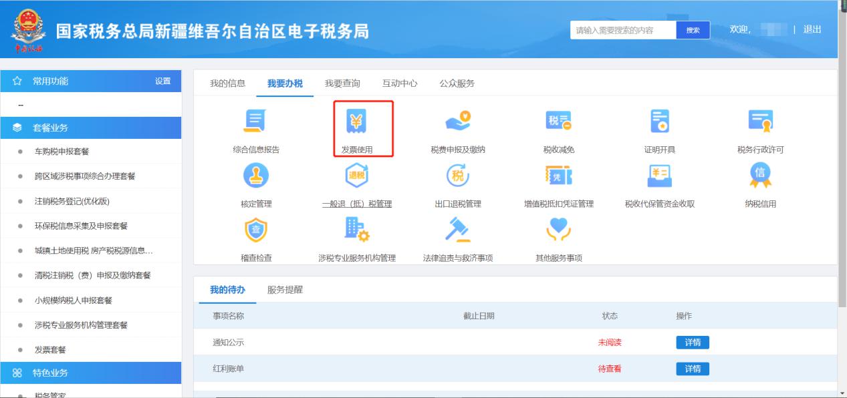Click the 搜索 search button

click(x=693, y=30)
